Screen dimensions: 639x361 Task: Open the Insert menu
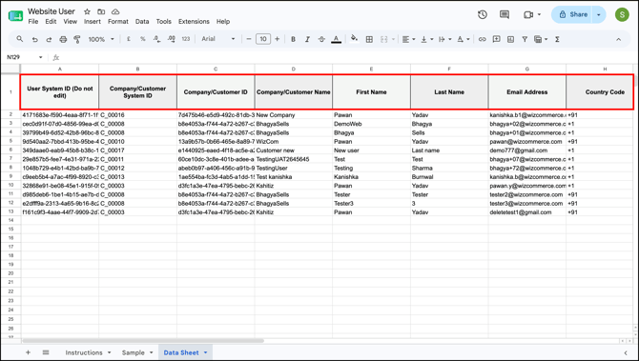click(x=93, y=22)
